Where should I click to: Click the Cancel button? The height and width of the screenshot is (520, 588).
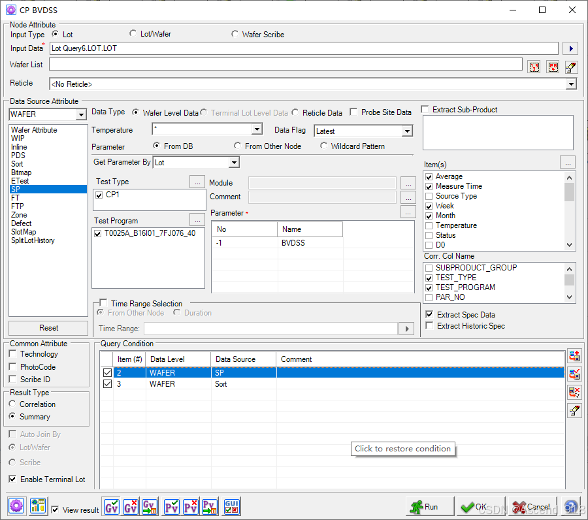531,506
